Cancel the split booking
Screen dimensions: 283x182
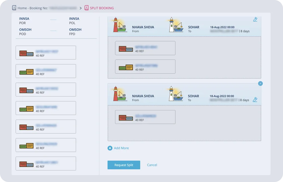point(152,165)
